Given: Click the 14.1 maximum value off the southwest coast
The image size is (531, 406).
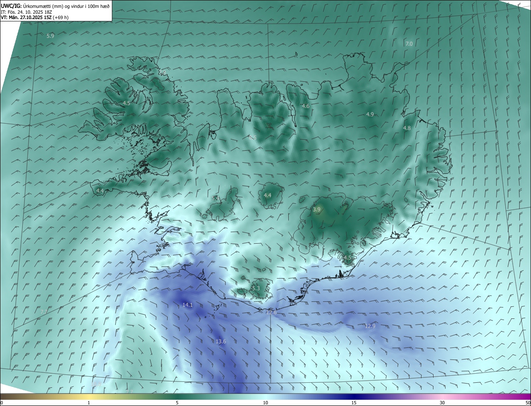Looking at the screenshot, I should pos(188,305).
